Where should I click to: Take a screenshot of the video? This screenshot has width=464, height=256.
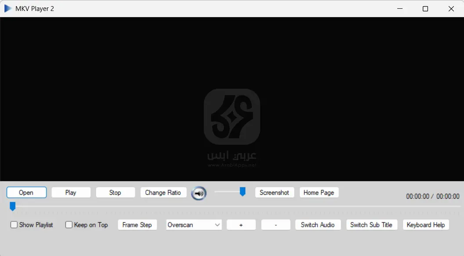[274, 193]
